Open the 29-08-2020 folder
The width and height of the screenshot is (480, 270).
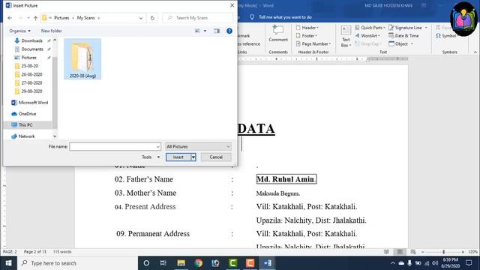tap(31, 91)
